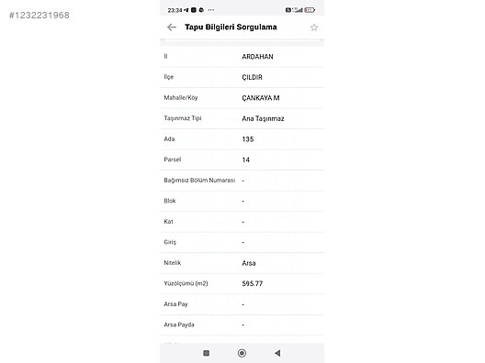Tap the signal strength icon in the status bar
485x363 pixels.
pos(299,10)
